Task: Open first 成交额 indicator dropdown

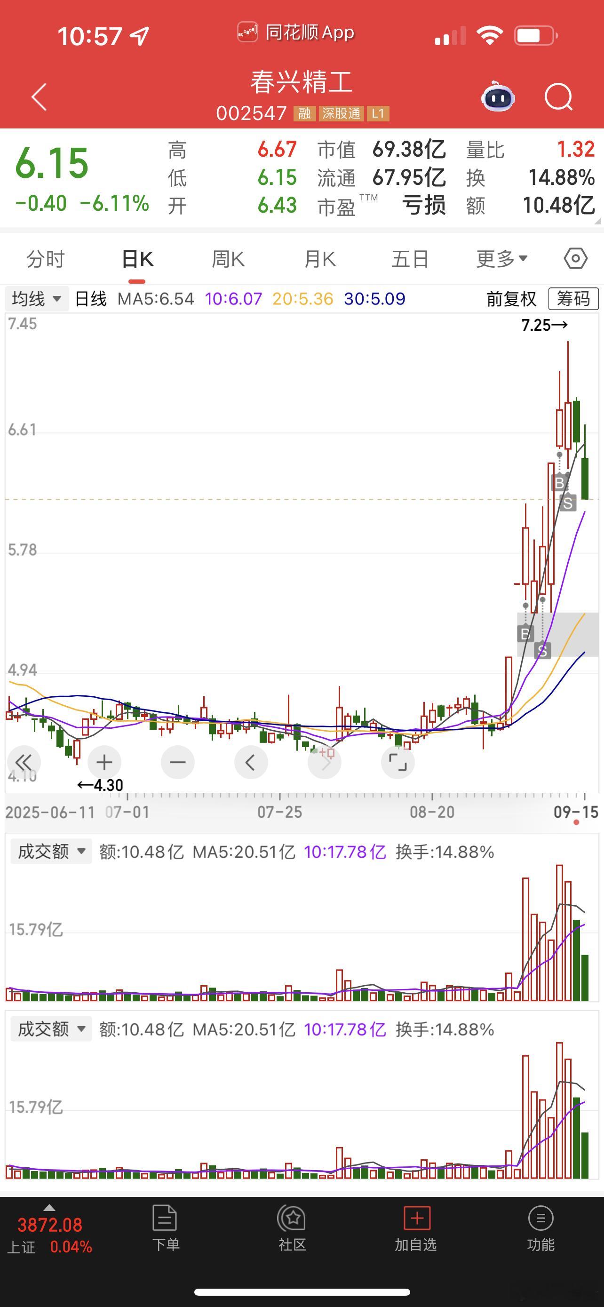Action: coord(51,852)
